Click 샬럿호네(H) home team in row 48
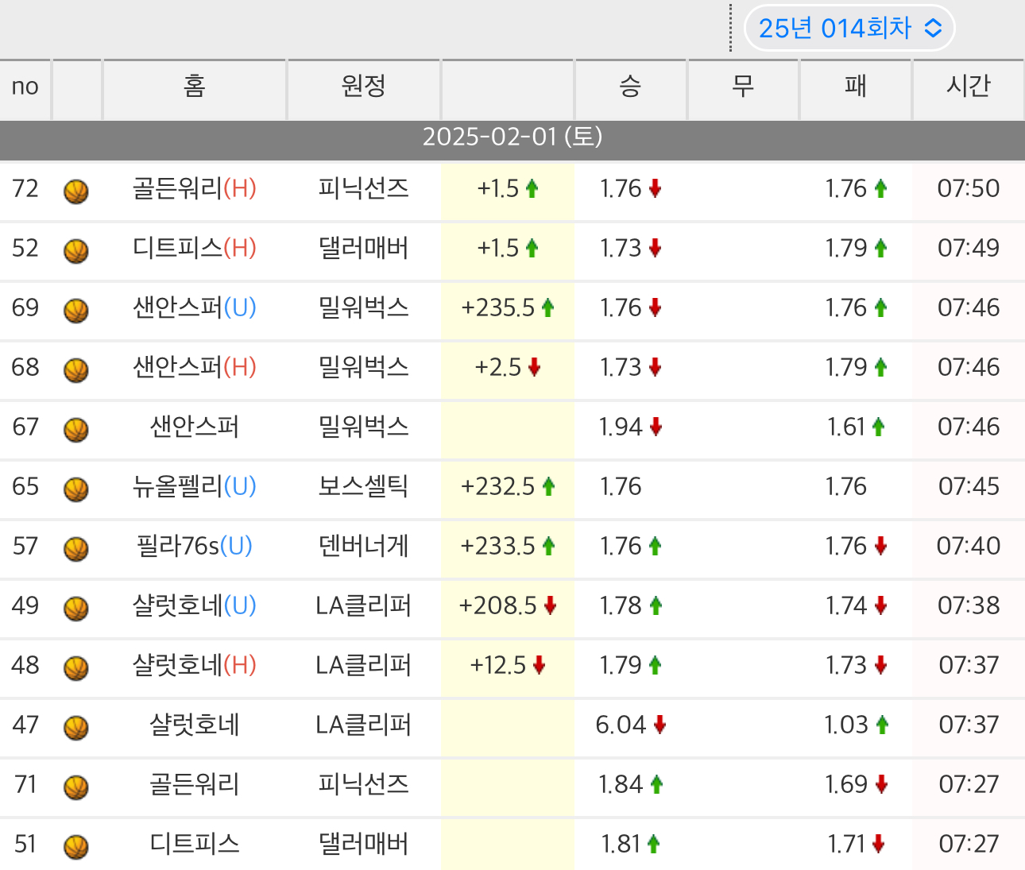Screen dimensions: 1025x870 click(195, 666)
